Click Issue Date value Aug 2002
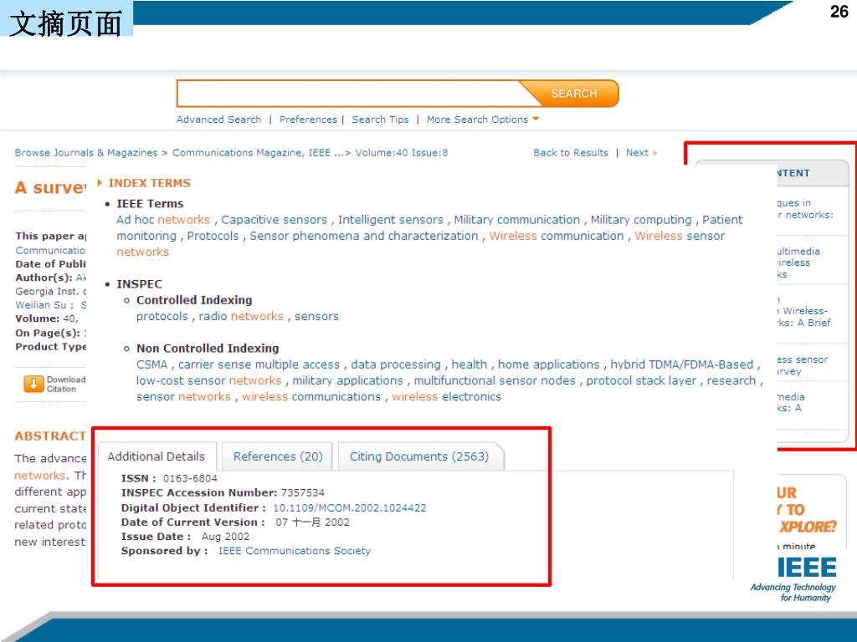The height and width of the screenshot is (642, 857). [225, 537]
